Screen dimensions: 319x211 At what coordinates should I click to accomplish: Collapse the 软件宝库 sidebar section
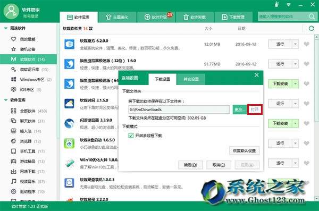tap(6, 100)
